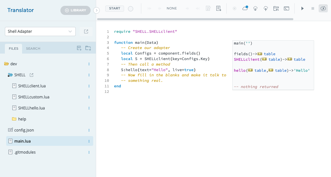
Task: Add a new file in Files panel
Action: pos(79,48)
